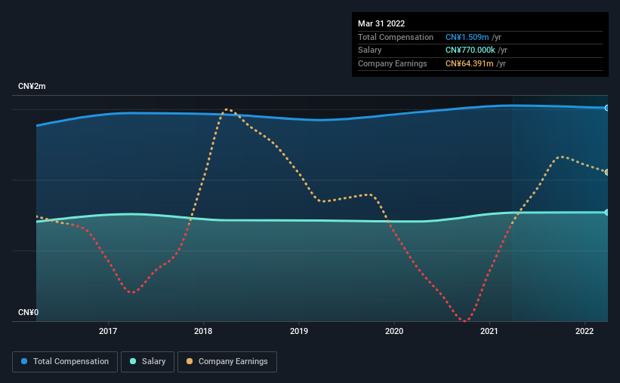The image size is (620, 383).
Task: Click the Company Earnings tooltip row label
Action: pyautogui.click(x=392, y=63)
